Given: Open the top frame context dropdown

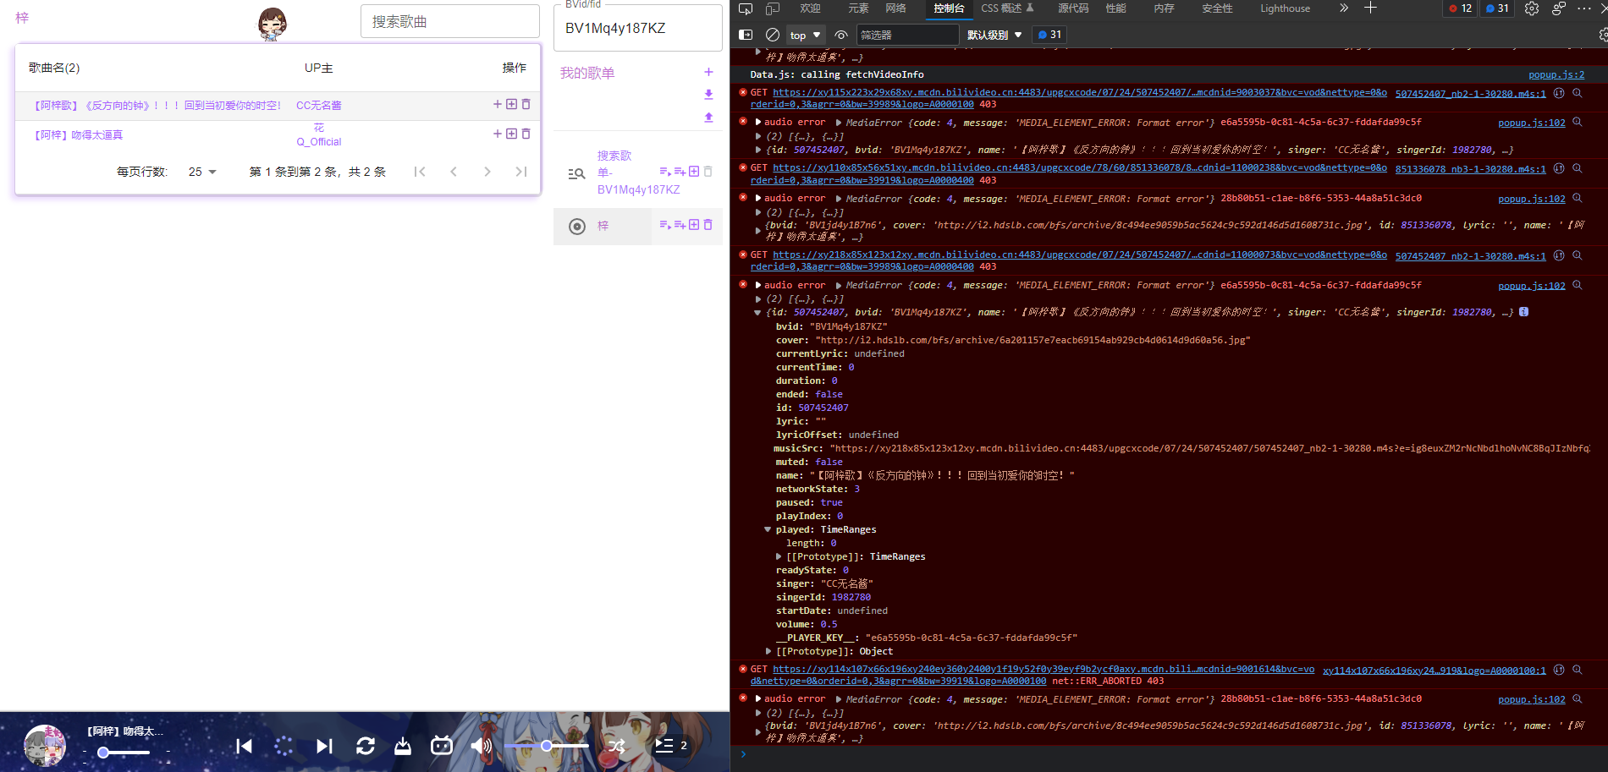Looking at the screenshot, I should 803,35.
